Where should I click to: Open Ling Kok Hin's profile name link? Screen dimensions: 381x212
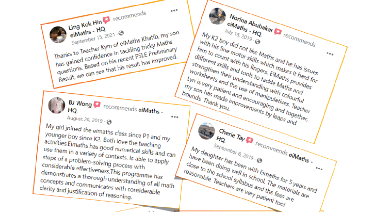(x=85, y=24)
